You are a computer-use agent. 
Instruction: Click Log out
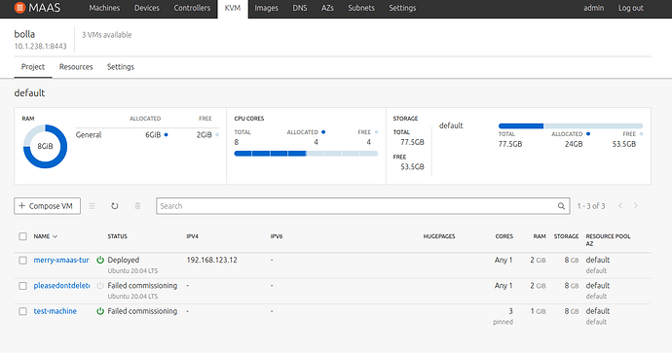[x=630, y=8]
